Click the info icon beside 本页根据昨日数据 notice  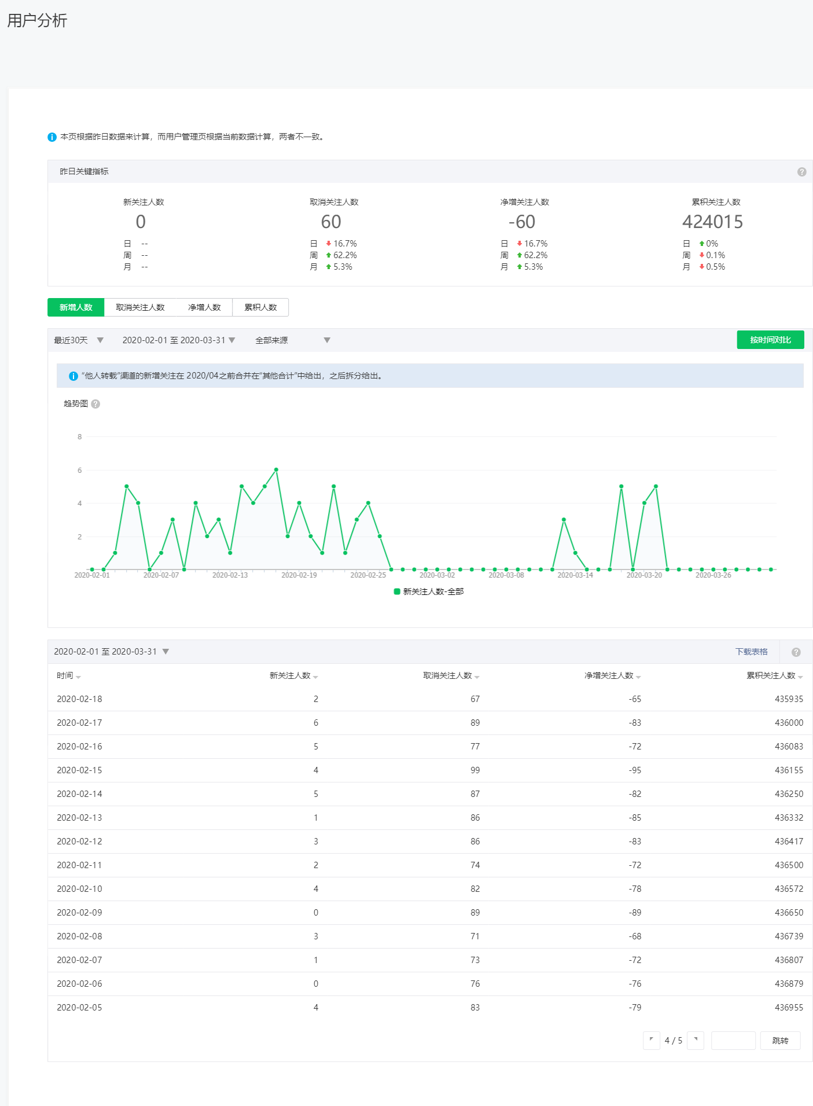pos(52,137)
